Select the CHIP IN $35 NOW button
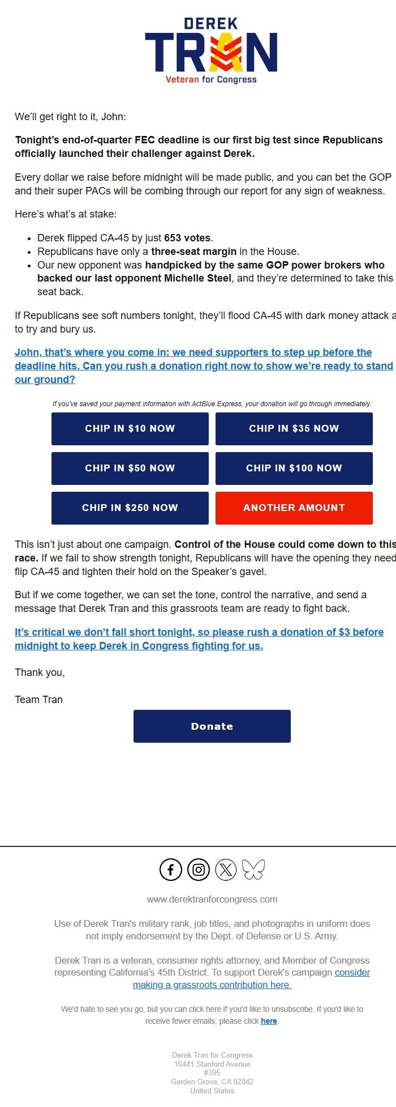This screenshot has width=396, height=1107. pyautogui.click(x=294, y=428)
